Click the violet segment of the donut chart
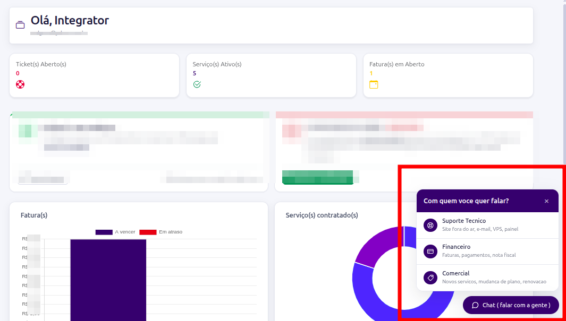Screen dimensions: 566x321 pyautogui.click(x=375, y=249)
